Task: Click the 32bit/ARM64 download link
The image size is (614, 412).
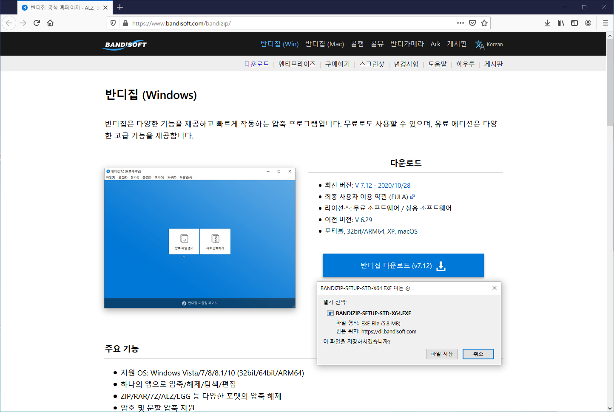Action: click(x=366, y=231)
